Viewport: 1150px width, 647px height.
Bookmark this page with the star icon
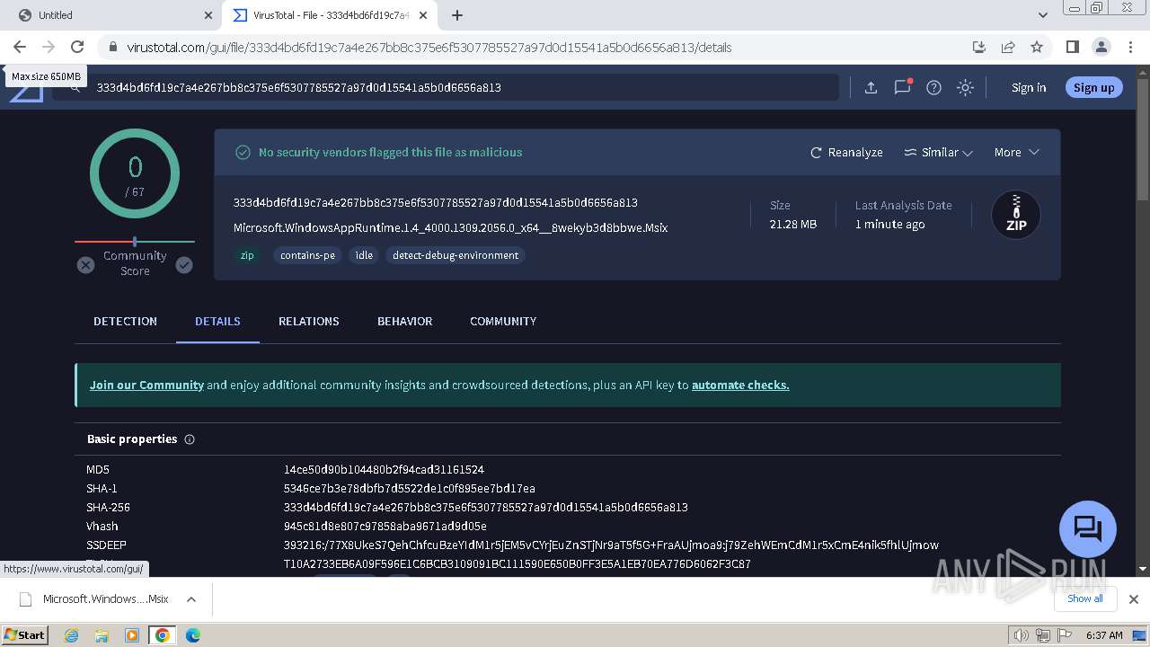(1037, 47)
